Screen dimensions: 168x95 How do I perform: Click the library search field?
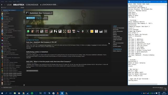click(11, 8)
